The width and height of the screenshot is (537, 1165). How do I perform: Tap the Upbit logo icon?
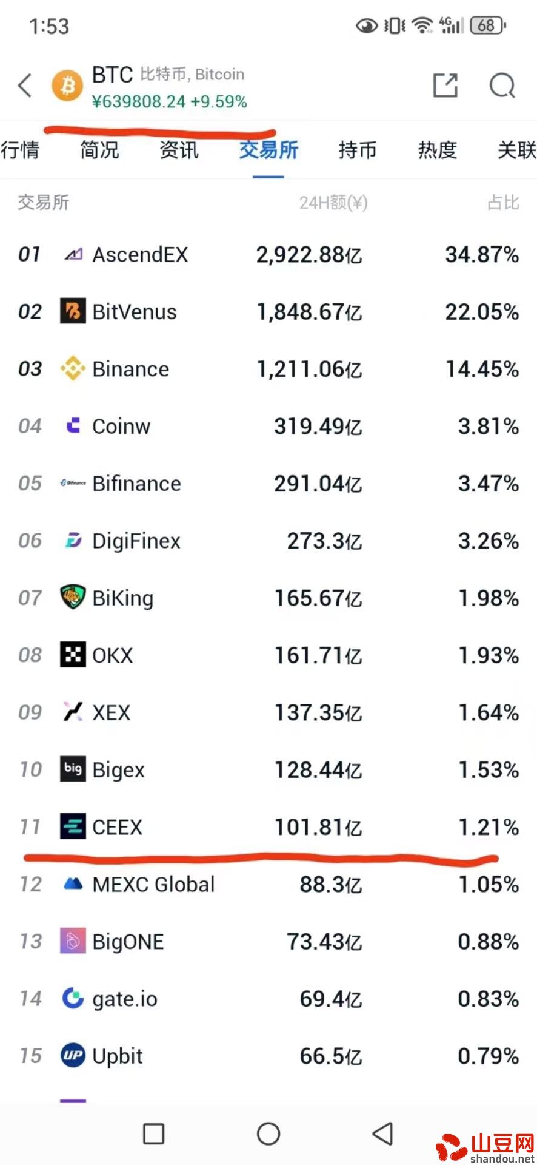(73, 1056)
